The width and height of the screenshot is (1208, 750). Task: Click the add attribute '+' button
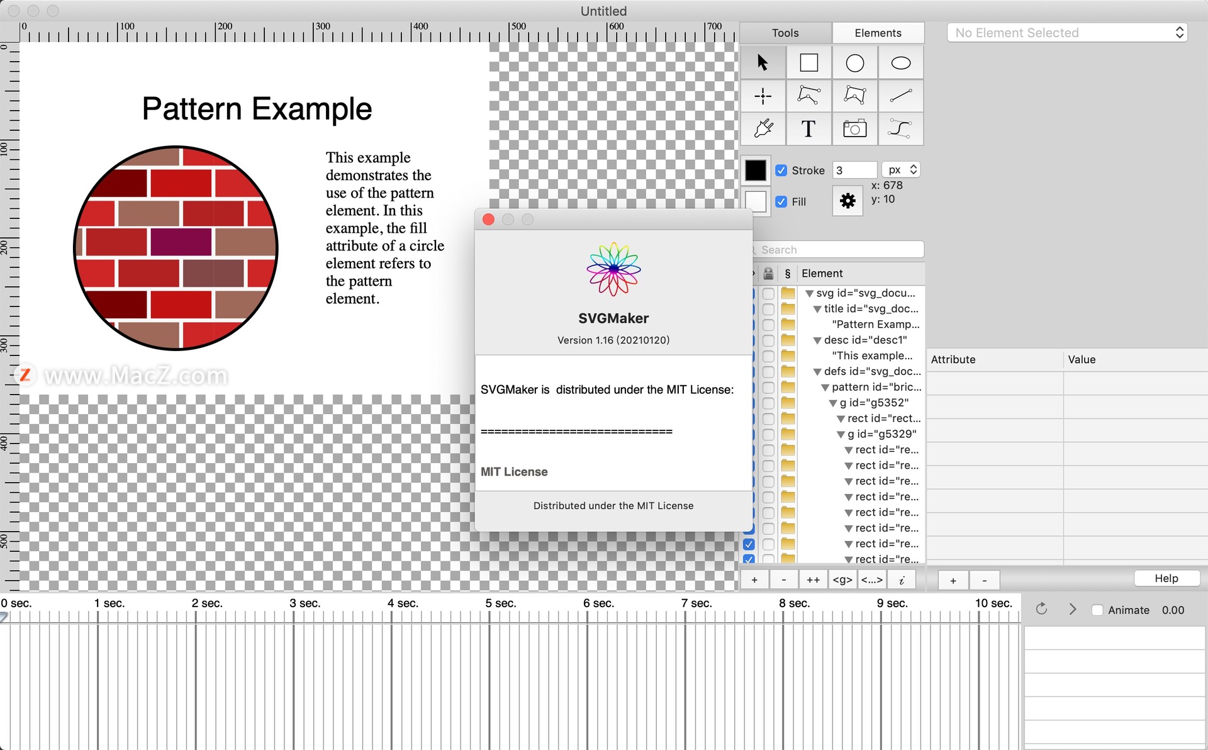point(953,580)
